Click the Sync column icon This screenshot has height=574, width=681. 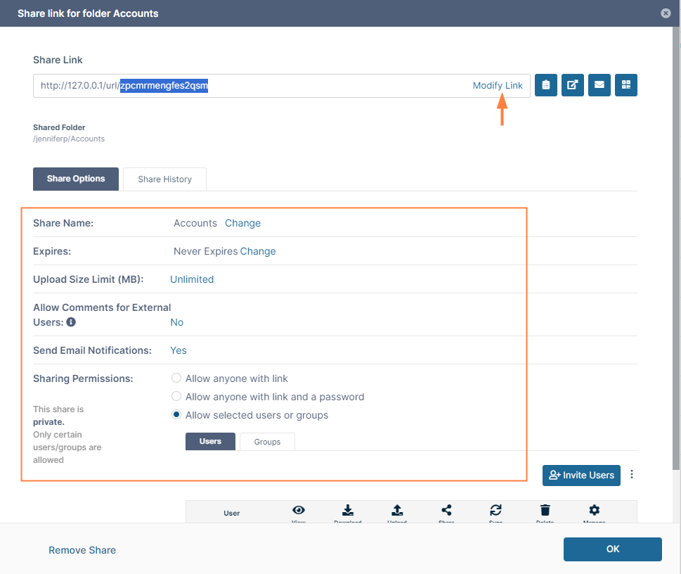pos(495,511)
